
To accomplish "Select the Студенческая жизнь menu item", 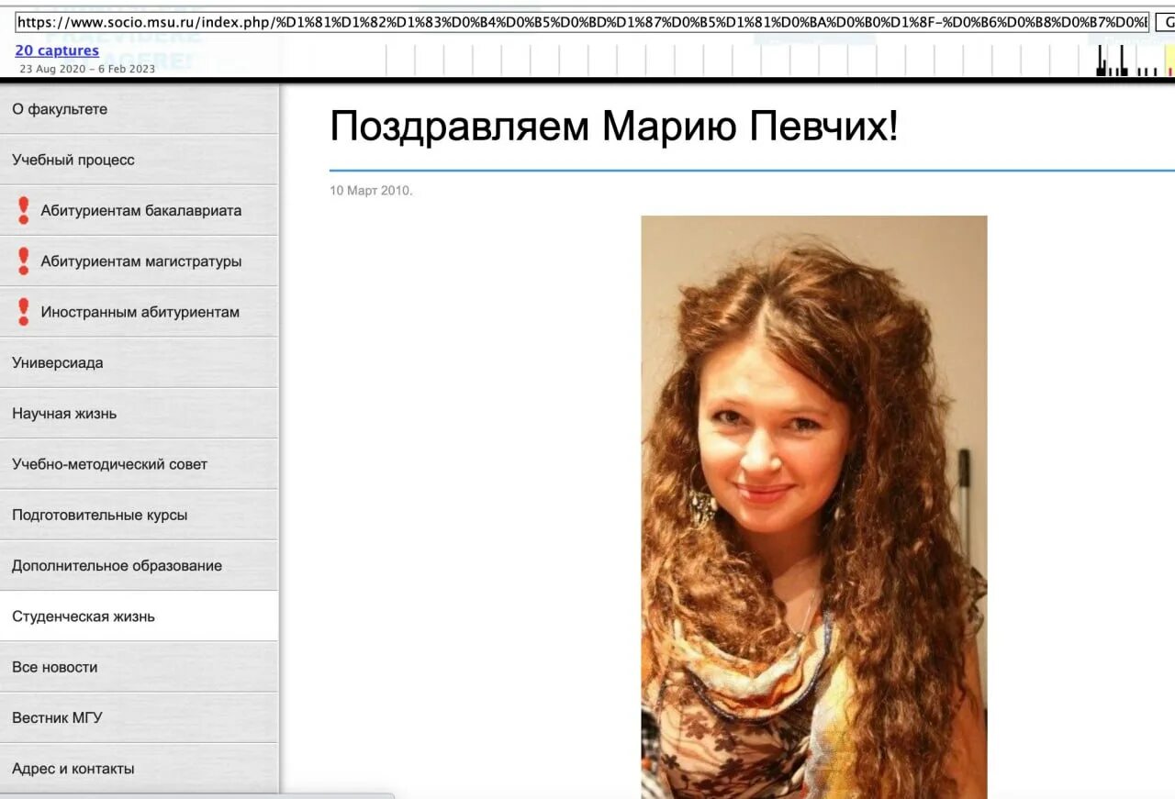I will coord(139,616).
